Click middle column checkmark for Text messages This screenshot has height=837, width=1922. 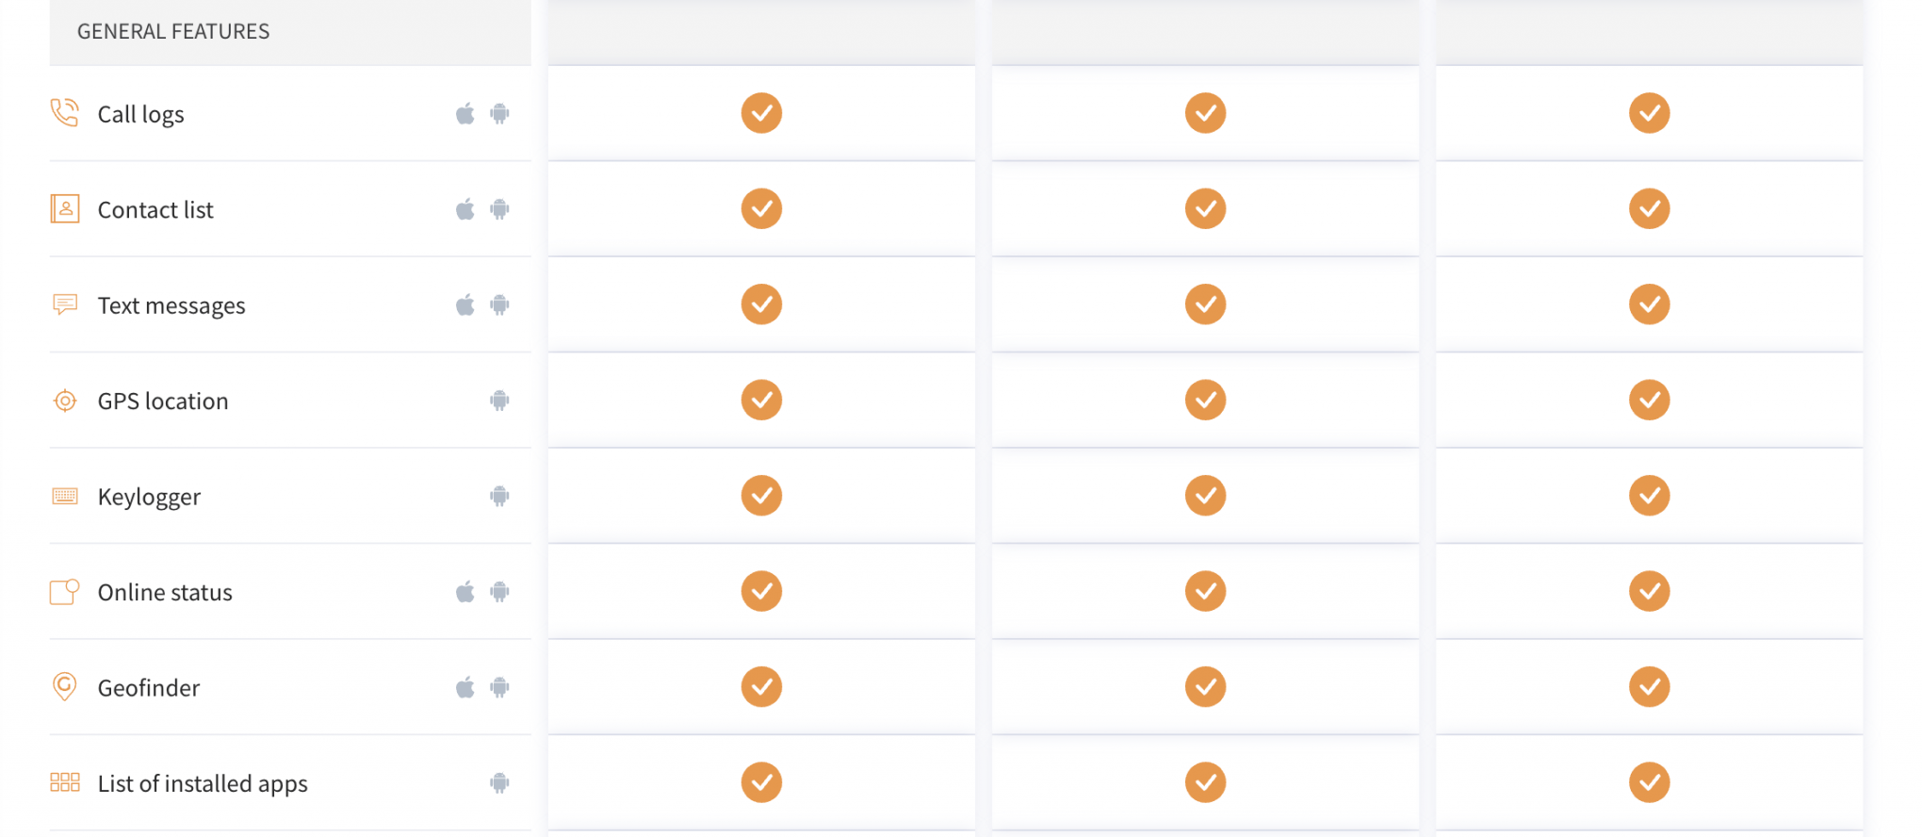pyautogui.click(x=1205, y=304)
